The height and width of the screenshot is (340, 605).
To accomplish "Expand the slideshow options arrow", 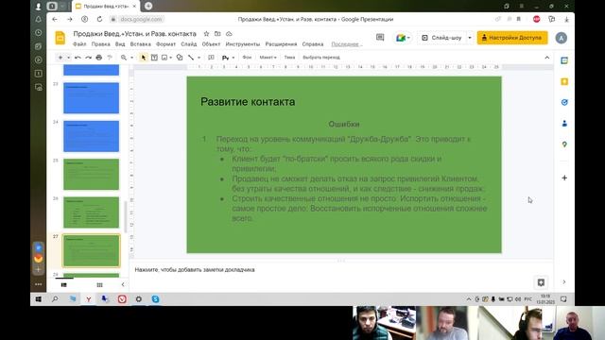I will coord(470,38).
